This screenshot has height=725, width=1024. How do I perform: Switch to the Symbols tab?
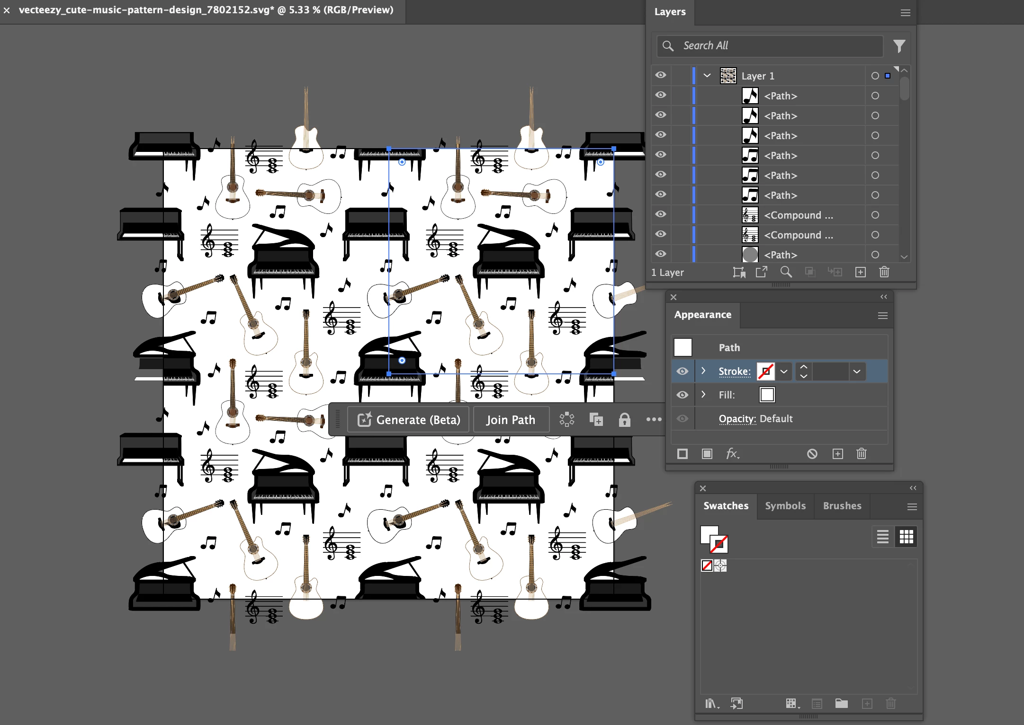785,506
